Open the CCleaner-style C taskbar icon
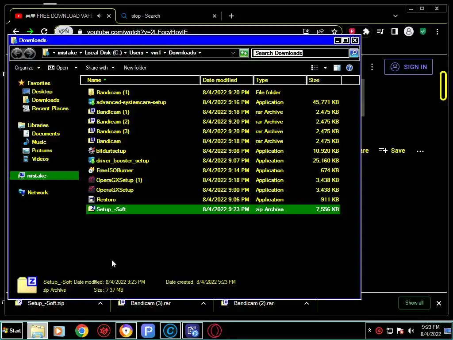 click(x=170, y=331)
